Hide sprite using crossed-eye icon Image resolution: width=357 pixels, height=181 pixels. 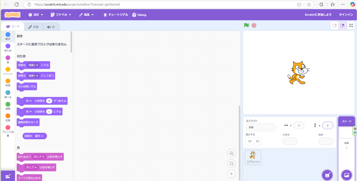257,141
